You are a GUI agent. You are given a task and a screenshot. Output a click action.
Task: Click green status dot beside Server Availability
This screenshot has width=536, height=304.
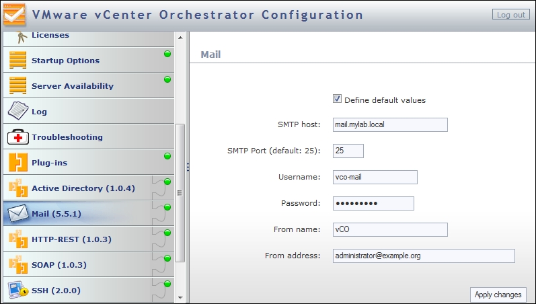[167, 79]
